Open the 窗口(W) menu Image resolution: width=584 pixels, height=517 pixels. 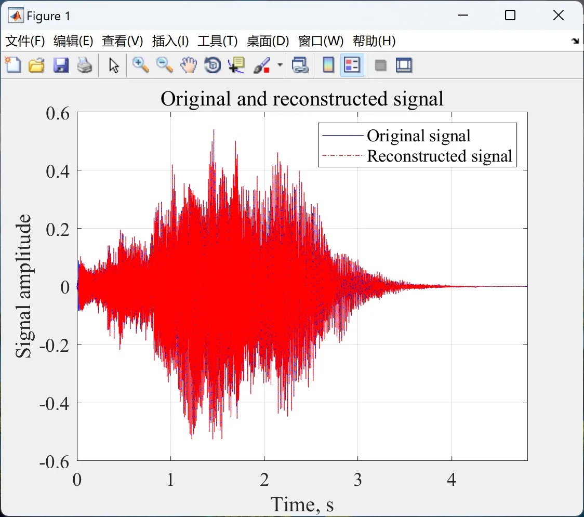point(321,41)
